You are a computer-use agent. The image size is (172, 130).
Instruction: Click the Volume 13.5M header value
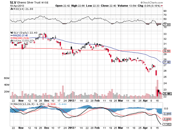[127, 6]
